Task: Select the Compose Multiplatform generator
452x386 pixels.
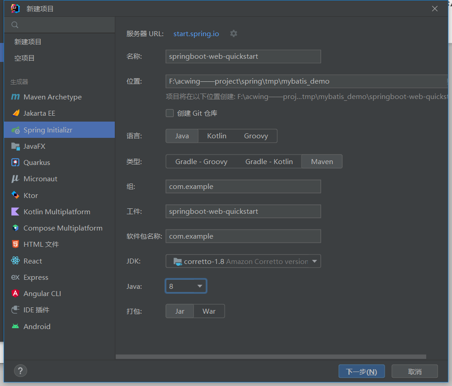Action: 60,228
